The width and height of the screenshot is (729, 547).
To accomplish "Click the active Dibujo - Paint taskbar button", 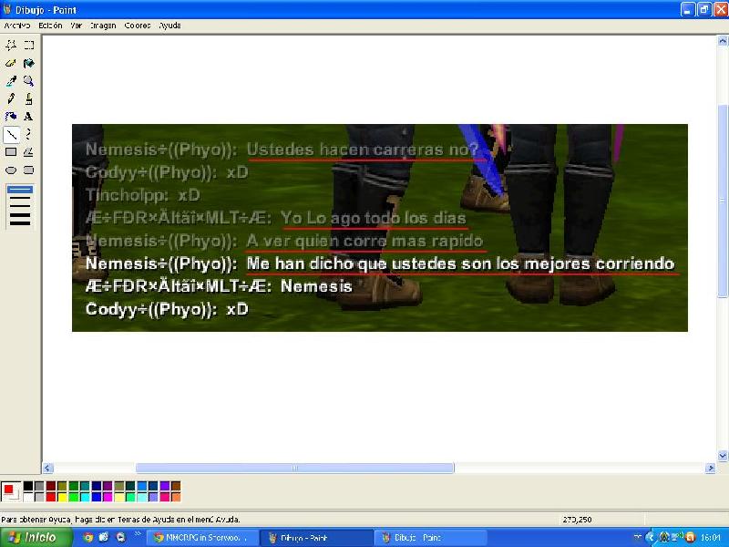I will [x=316, y=538].
